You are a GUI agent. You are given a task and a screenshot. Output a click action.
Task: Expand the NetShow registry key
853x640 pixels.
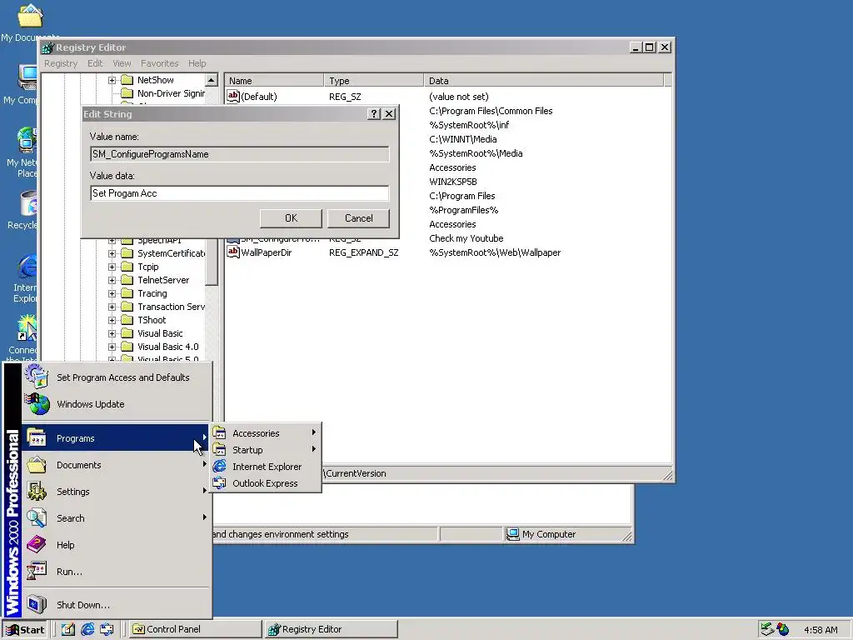(112, 80)
